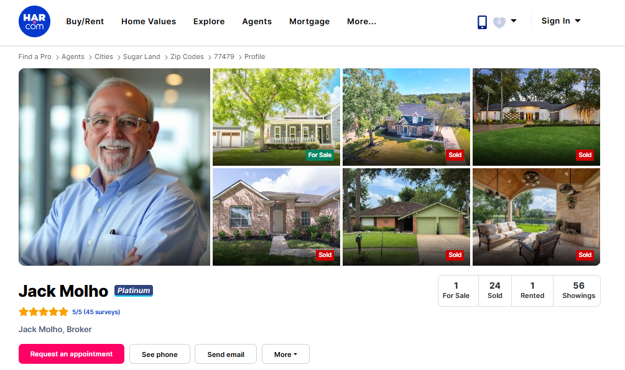Open the 5/5 (45 surveys) link

click(x=96, y=312)
